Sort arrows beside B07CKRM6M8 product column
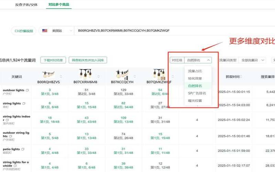 coord(99,76)
